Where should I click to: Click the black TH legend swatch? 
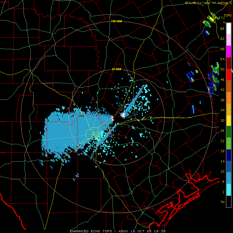point(229,201)
